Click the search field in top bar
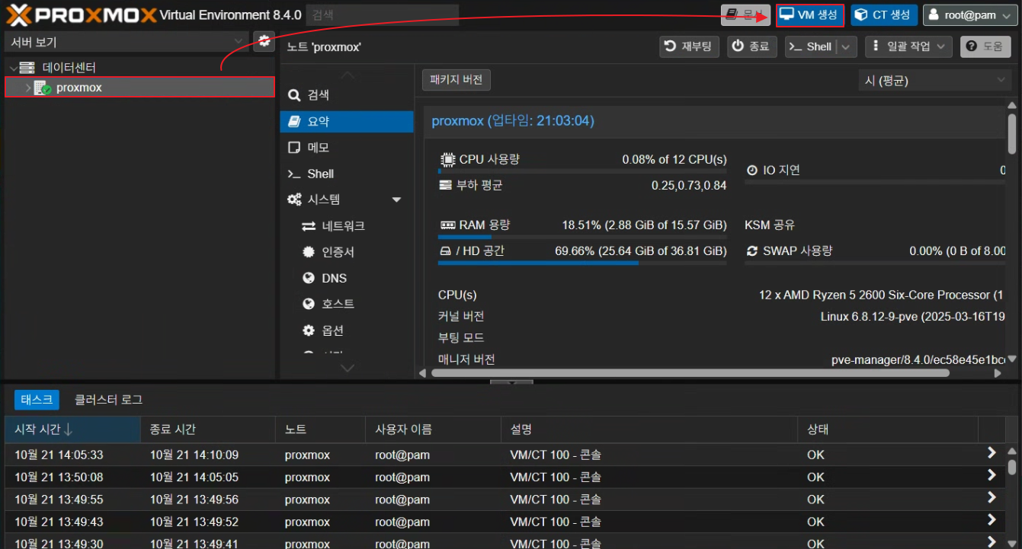Viewport: 1022px width, 549px height. click(383, 15)
